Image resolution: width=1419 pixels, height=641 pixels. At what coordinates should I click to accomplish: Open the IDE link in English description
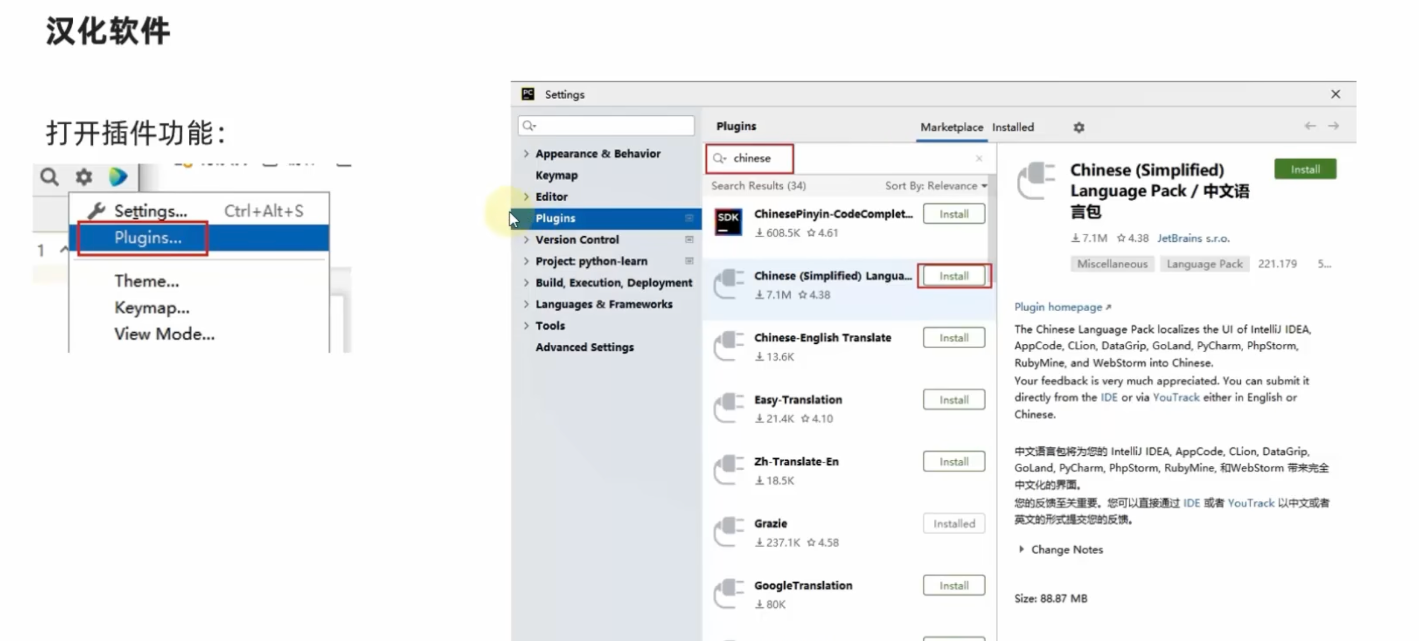coord(1109,398)
